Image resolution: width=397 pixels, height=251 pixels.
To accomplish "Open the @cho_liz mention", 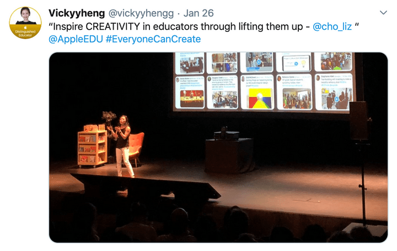I will (332, 26).
